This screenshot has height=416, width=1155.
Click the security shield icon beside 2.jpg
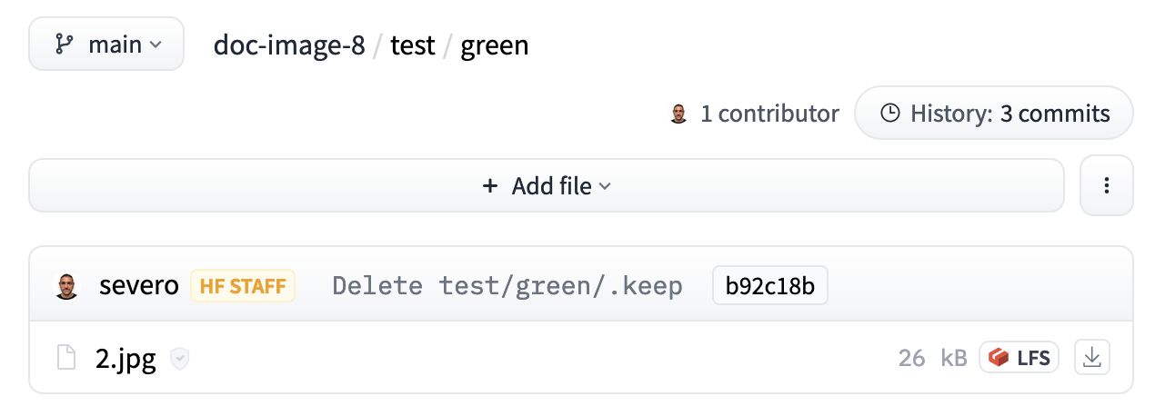[x=180, y=359]
